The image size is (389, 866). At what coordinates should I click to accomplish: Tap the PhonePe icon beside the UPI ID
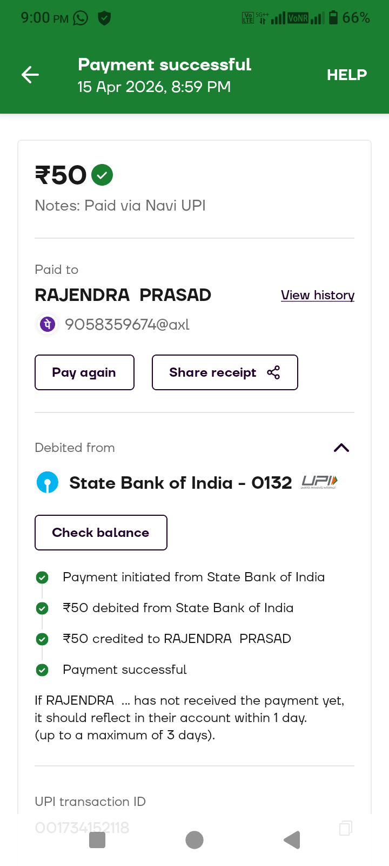(48, 324)
